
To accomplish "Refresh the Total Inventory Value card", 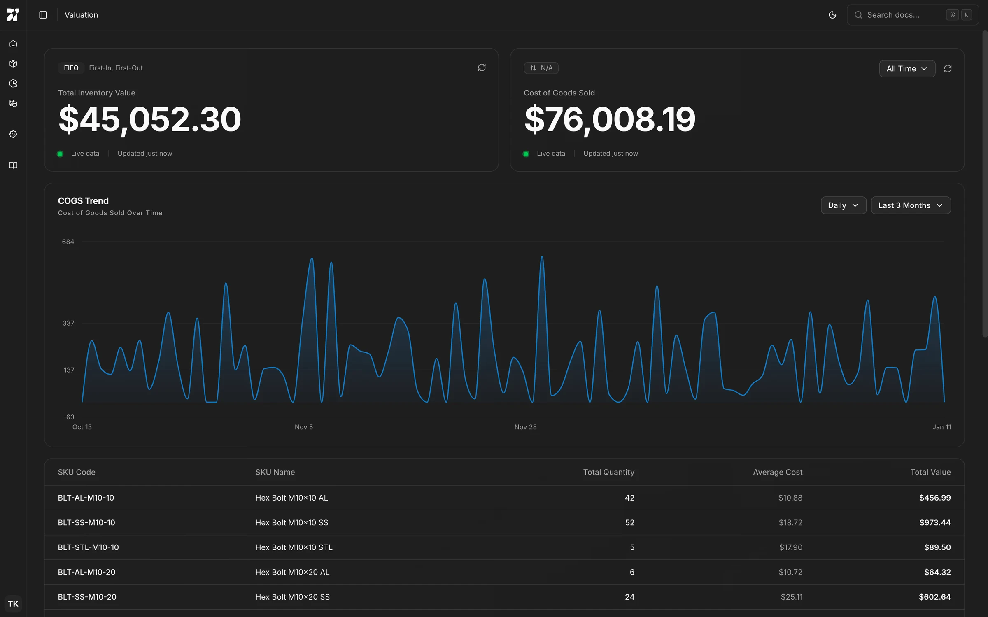I will (482, 68).
